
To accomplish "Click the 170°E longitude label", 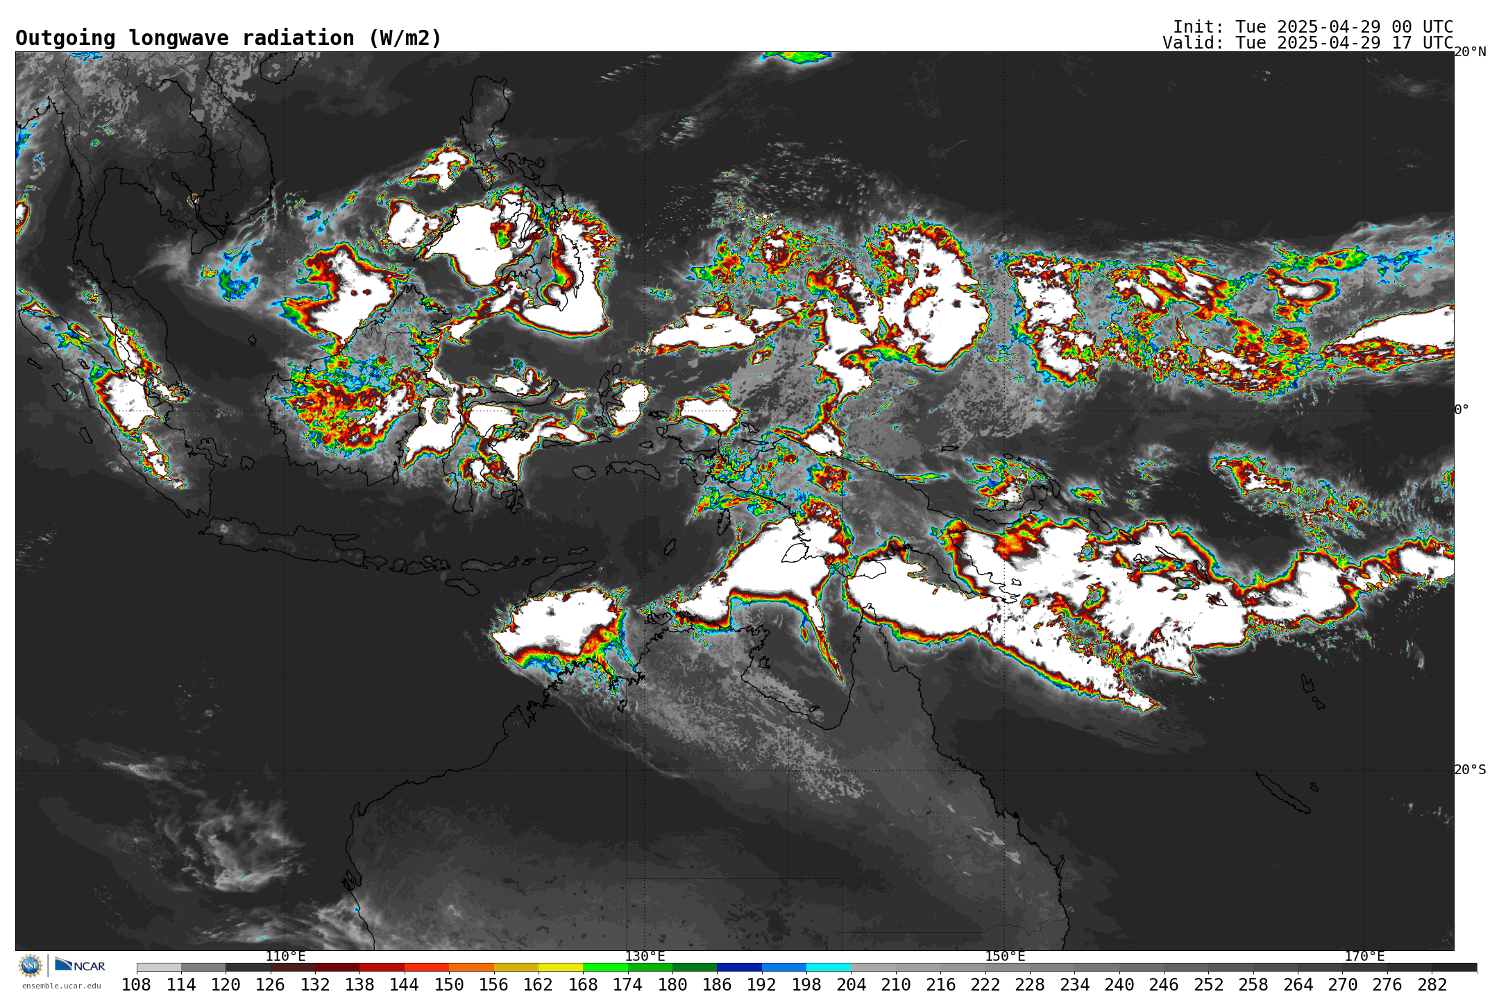I will (1364, 957).
